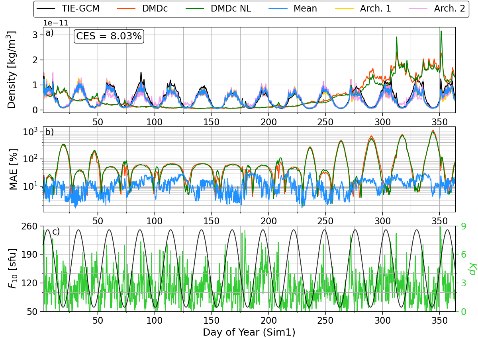Viewport: 478px width, 338px height.
Task: Click the CES = 8.03% annotation box
Action: point(109,37)
